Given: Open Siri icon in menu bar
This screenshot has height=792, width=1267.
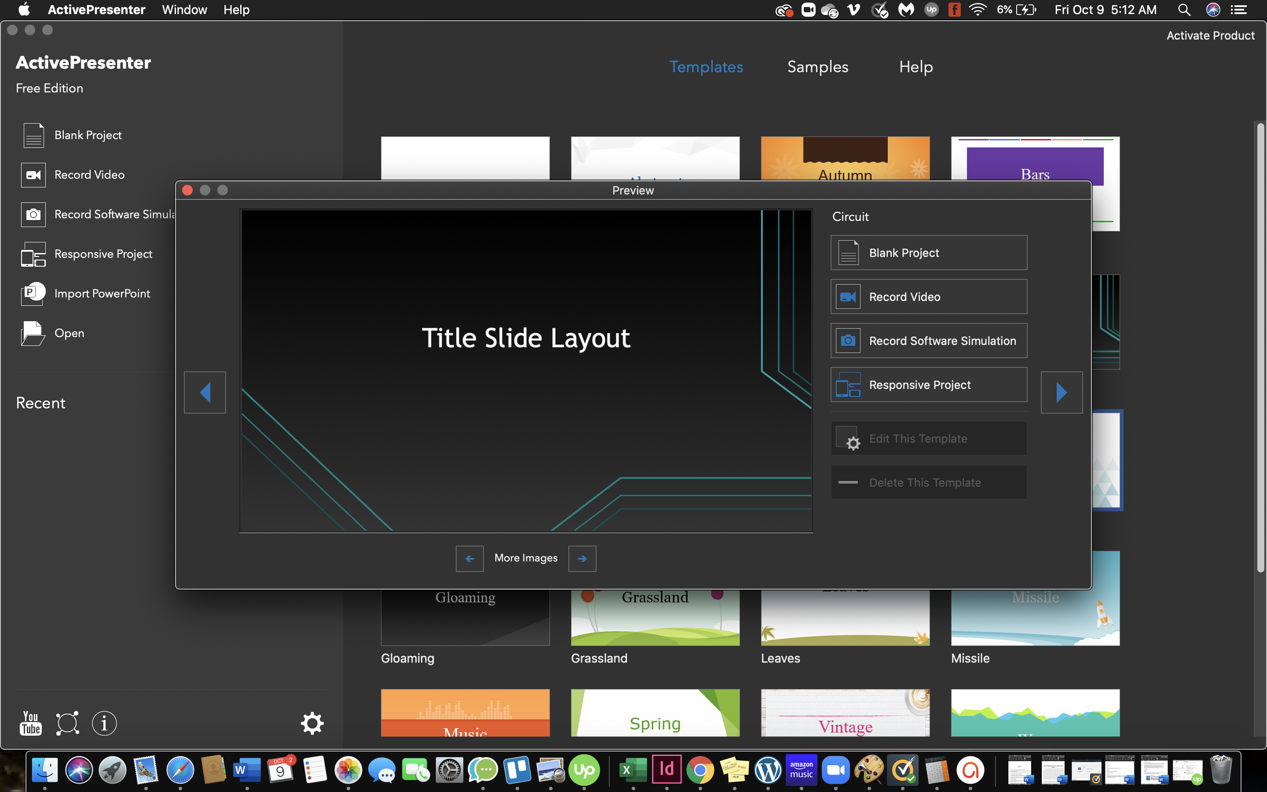Looking at the screenshot, I should point(1213,10).
